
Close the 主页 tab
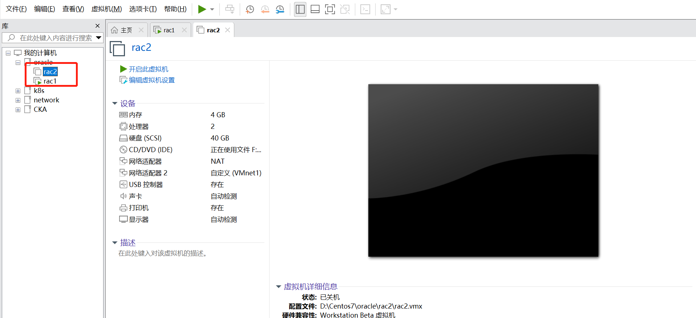point(141,30)
